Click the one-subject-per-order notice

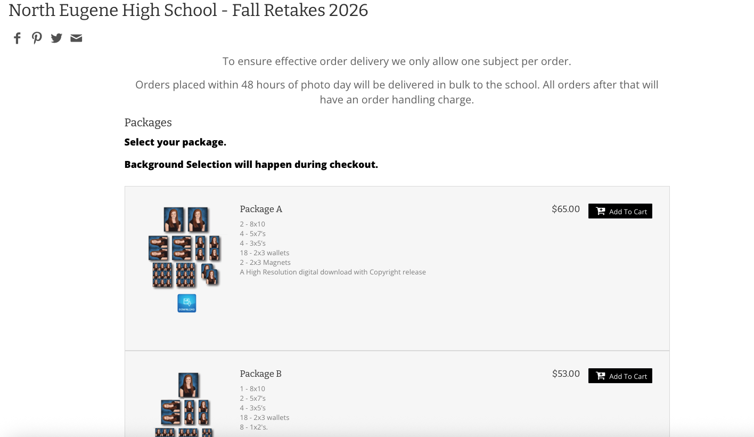pyautogui.click(x=397, y=61)
